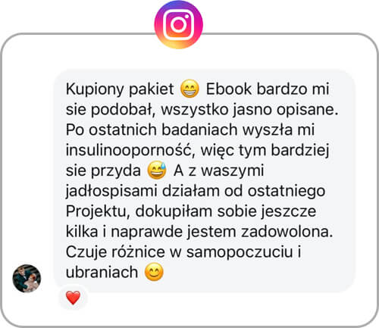Click the red heart reaction under the message

pos(73,298)
